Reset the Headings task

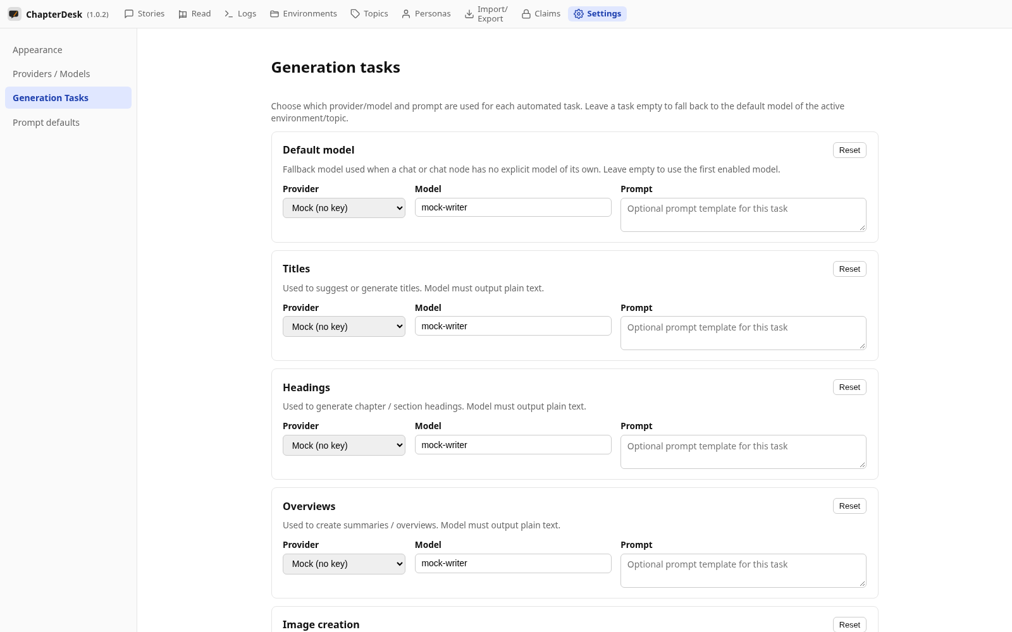[x=849, y=387]
